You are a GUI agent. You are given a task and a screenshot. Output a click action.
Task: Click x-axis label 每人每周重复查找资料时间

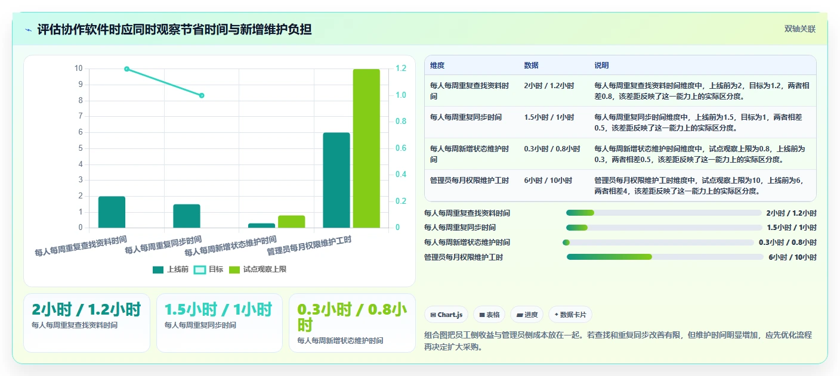pos(81,246)
